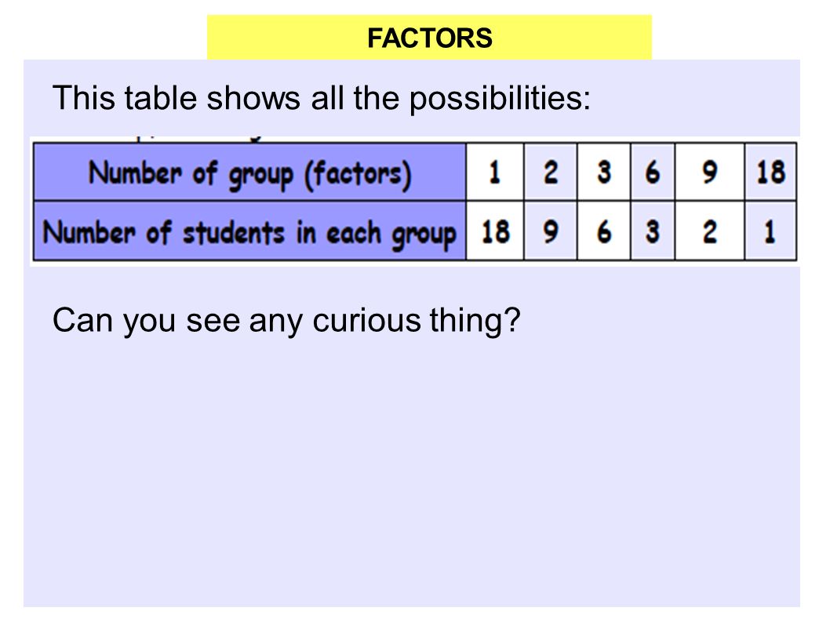Click the 'This table shows all the possibilities' text
The image size is (830, 622).
tap(322, 99)
